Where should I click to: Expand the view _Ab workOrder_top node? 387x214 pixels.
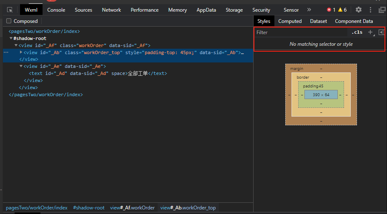coord(21,52)
